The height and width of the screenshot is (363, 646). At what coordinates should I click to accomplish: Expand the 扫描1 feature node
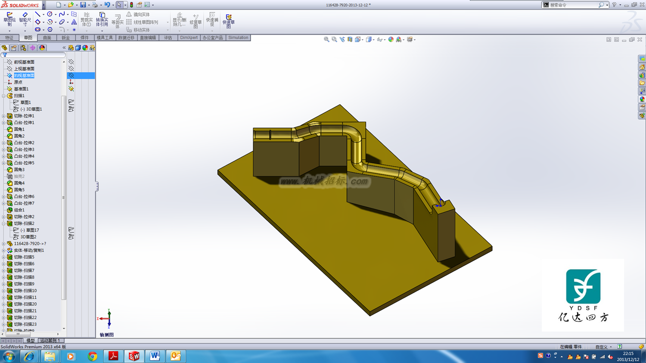click(4, 96)
